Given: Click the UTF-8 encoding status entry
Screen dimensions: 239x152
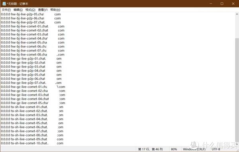Looking at the screenshot, I should (x=216, y=149).
